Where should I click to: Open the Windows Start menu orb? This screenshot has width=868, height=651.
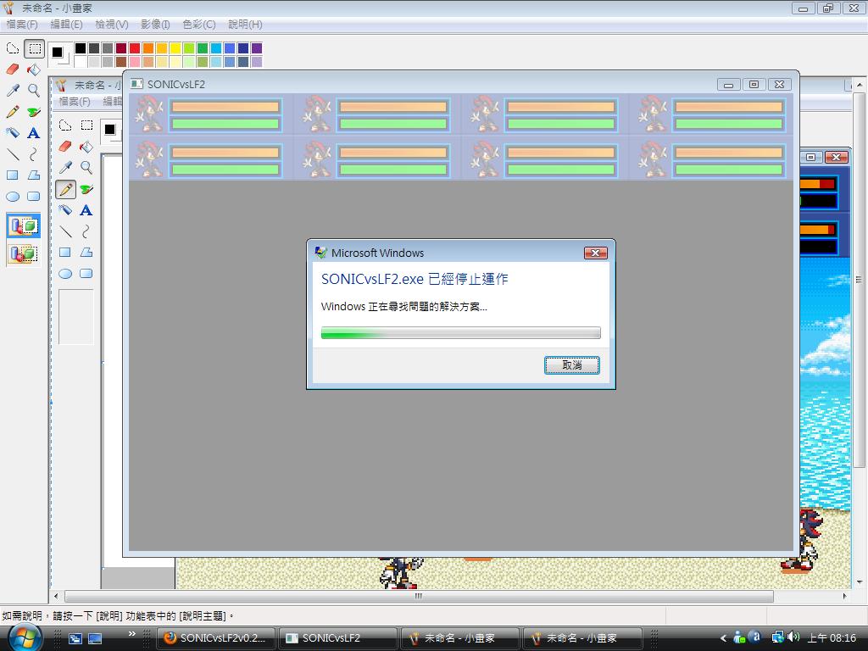24,637
